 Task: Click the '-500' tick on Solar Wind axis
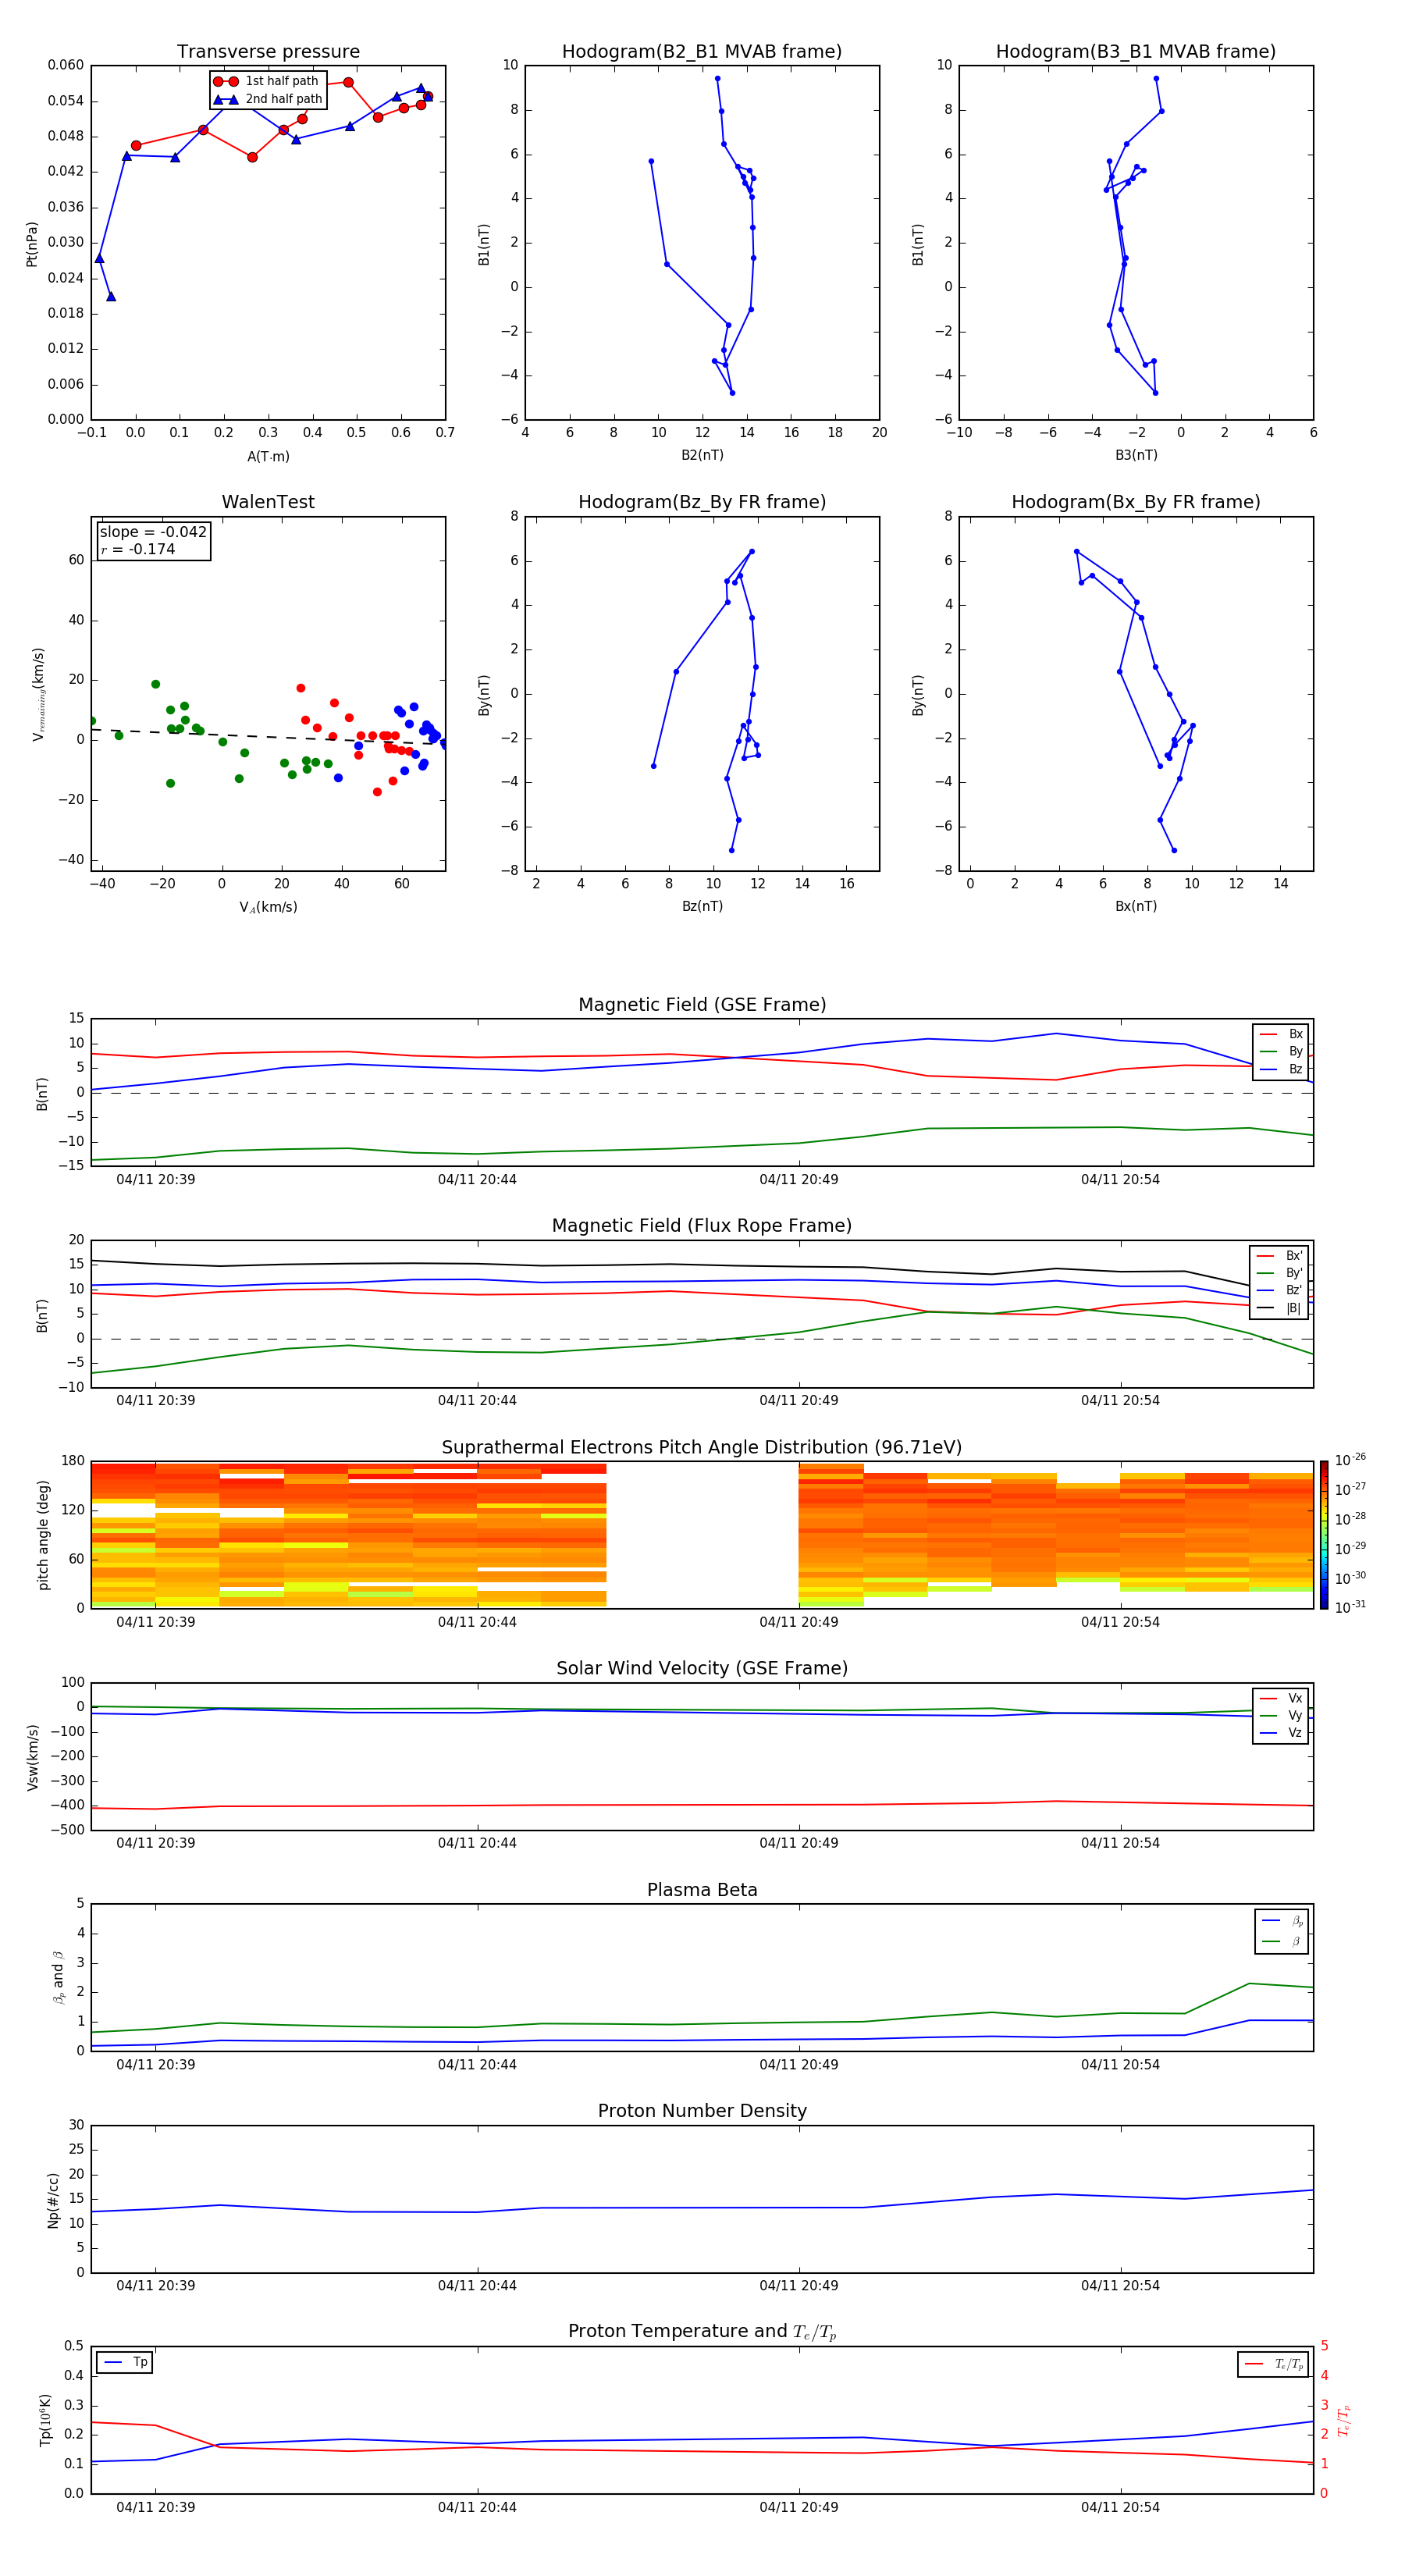coord(67,1829)
